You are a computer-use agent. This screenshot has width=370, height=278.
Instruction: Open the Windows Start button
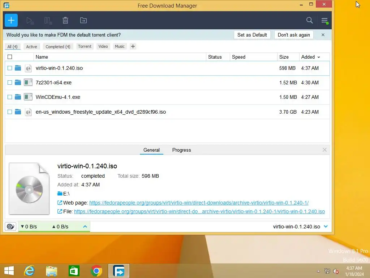point(9,271)
